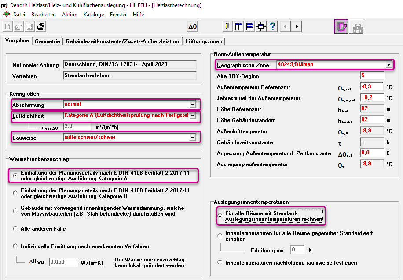This screenshot has width=403, height=280.
Task: Expand the Bauweise dropdown list
Action: [x=192, y=137]
